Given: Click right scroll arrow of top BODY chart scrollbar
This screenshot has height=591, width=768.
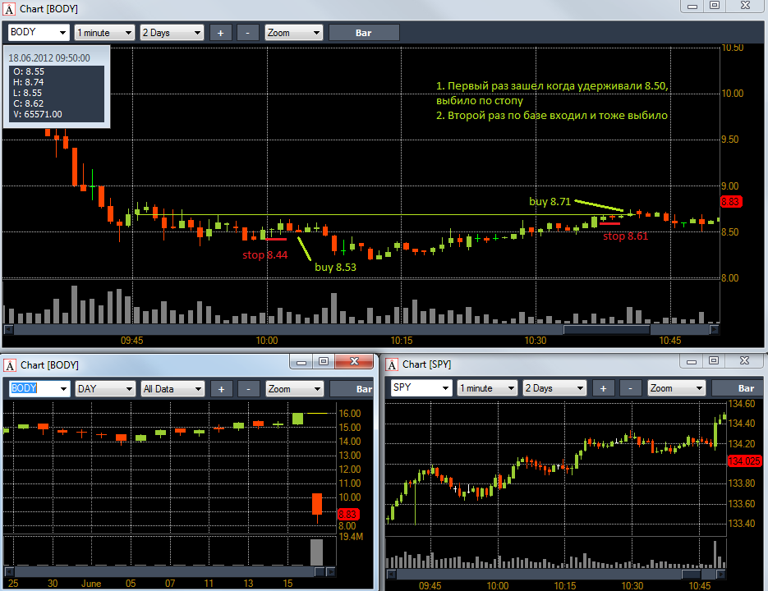Looking at the screenshot, I should (x=714, y=329).
